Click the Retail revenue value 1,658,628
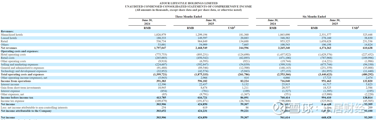Screen dimensions: 376x120 [x=329, y=41]
